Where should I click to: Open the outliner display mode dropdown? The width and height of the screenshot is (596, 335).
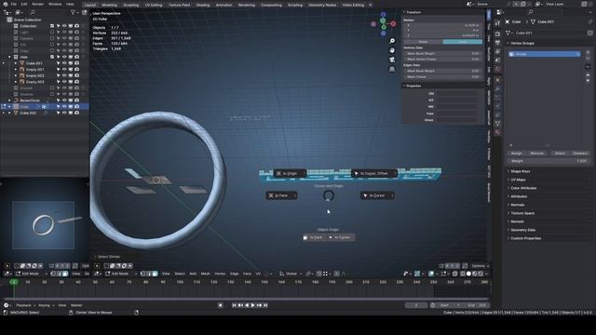click(19, 12)
